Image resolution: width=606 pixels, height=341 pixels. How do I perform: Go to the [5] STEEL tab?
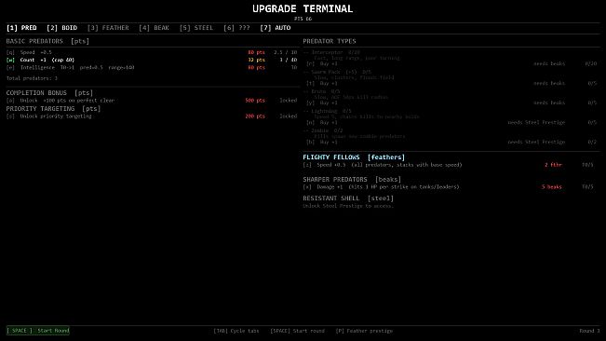pos(195,28)
